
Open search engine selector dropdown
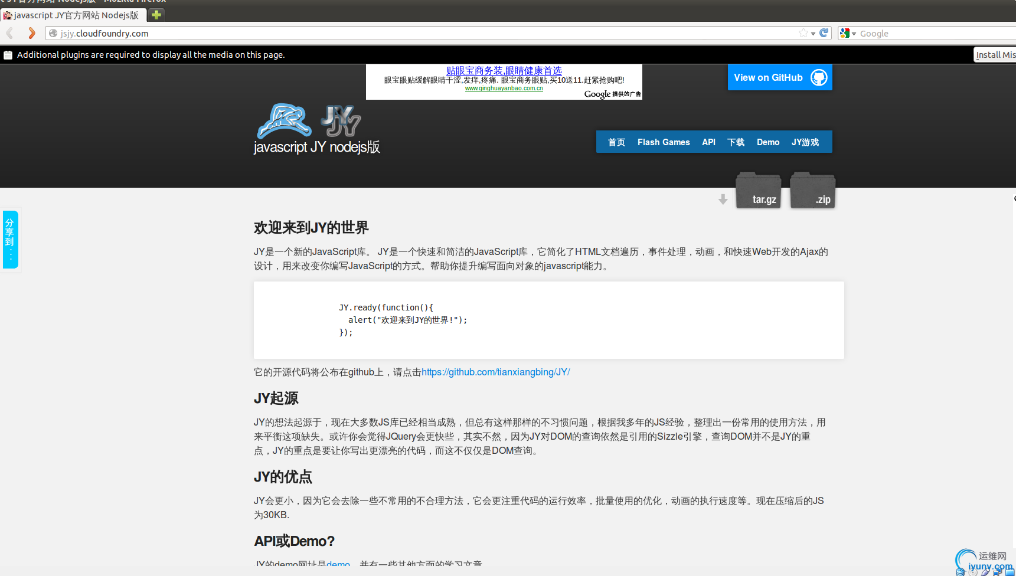point(854,34)
